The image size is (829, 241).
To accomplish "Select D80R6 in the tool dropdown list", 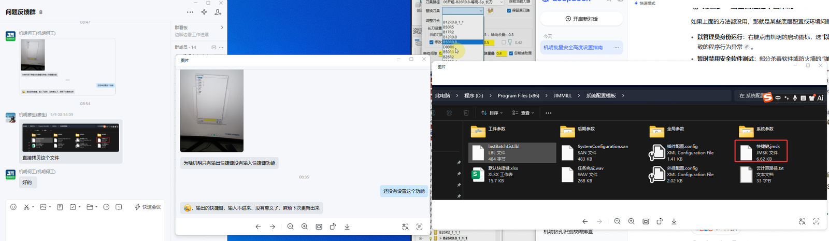I will [463, 47].
